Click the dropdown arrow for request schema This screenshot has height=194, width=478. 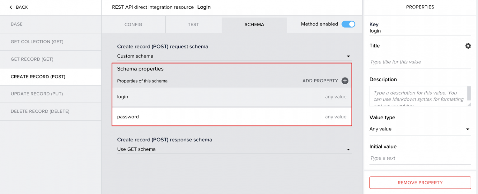(348, 56)
